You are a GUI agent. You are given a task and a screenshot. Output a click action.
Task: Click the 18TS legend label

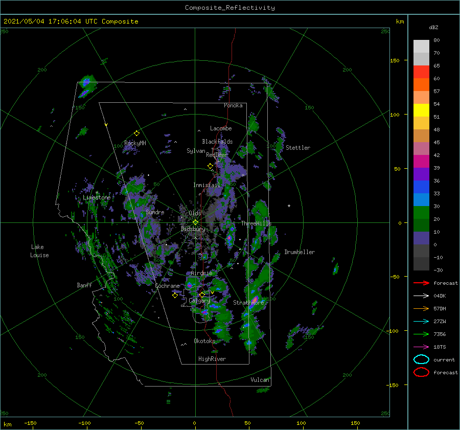coord(440,347)
